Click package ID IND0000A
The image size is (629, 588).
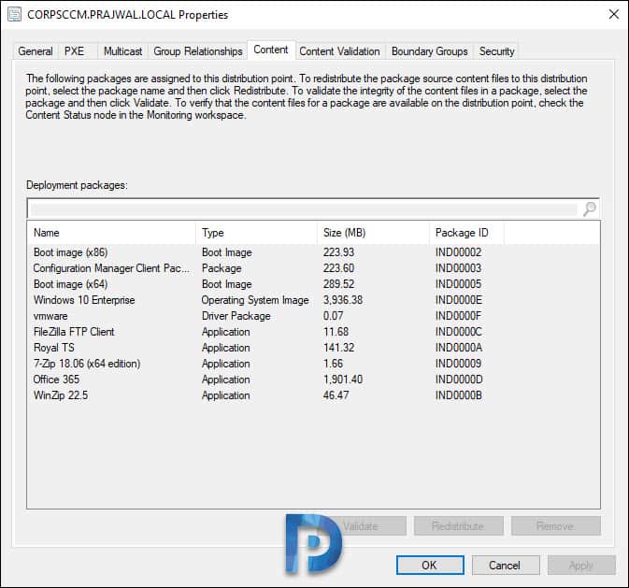coord(459,348)
